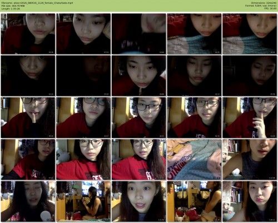The width and height of the screenshot is (278, 223).
Task: Open the thumbnail showing a person sitting sideways at a desk
Action: (83, 201)
